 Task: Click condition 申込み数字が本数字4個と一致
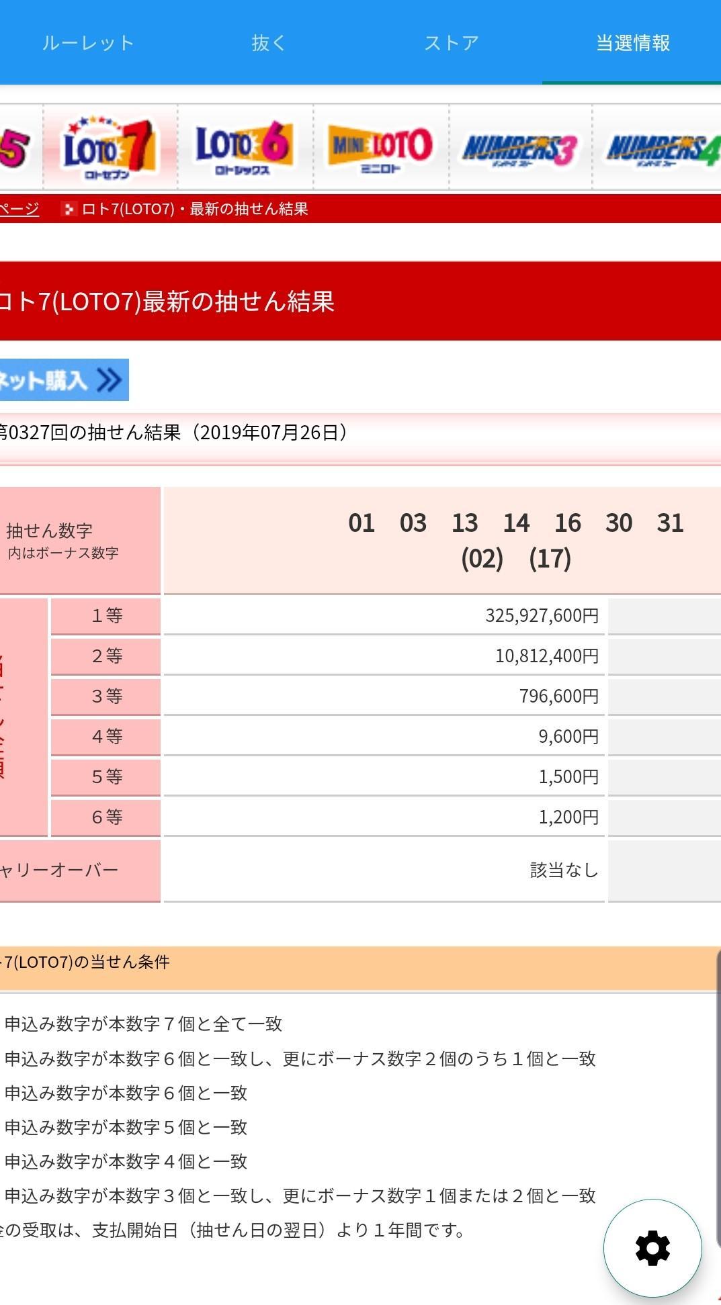point(126,1161)
